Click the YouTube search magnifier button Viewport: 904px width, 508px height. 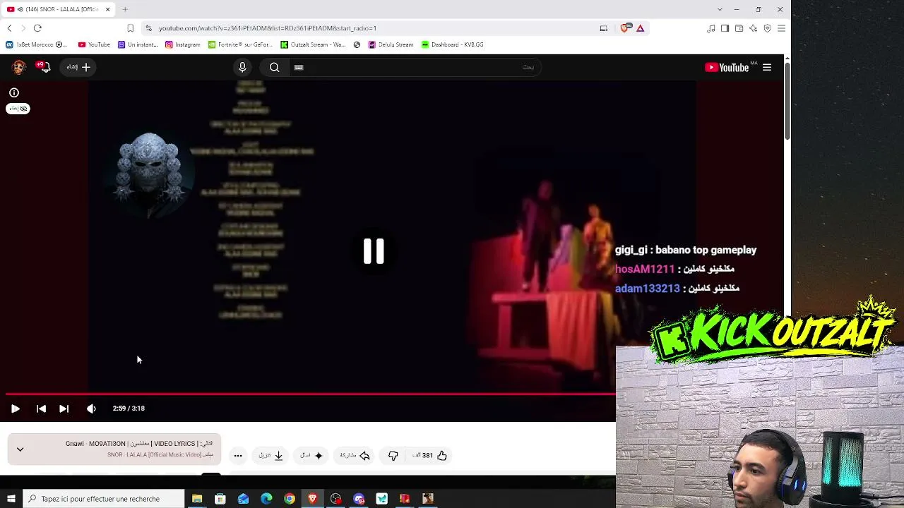(275, 67)
